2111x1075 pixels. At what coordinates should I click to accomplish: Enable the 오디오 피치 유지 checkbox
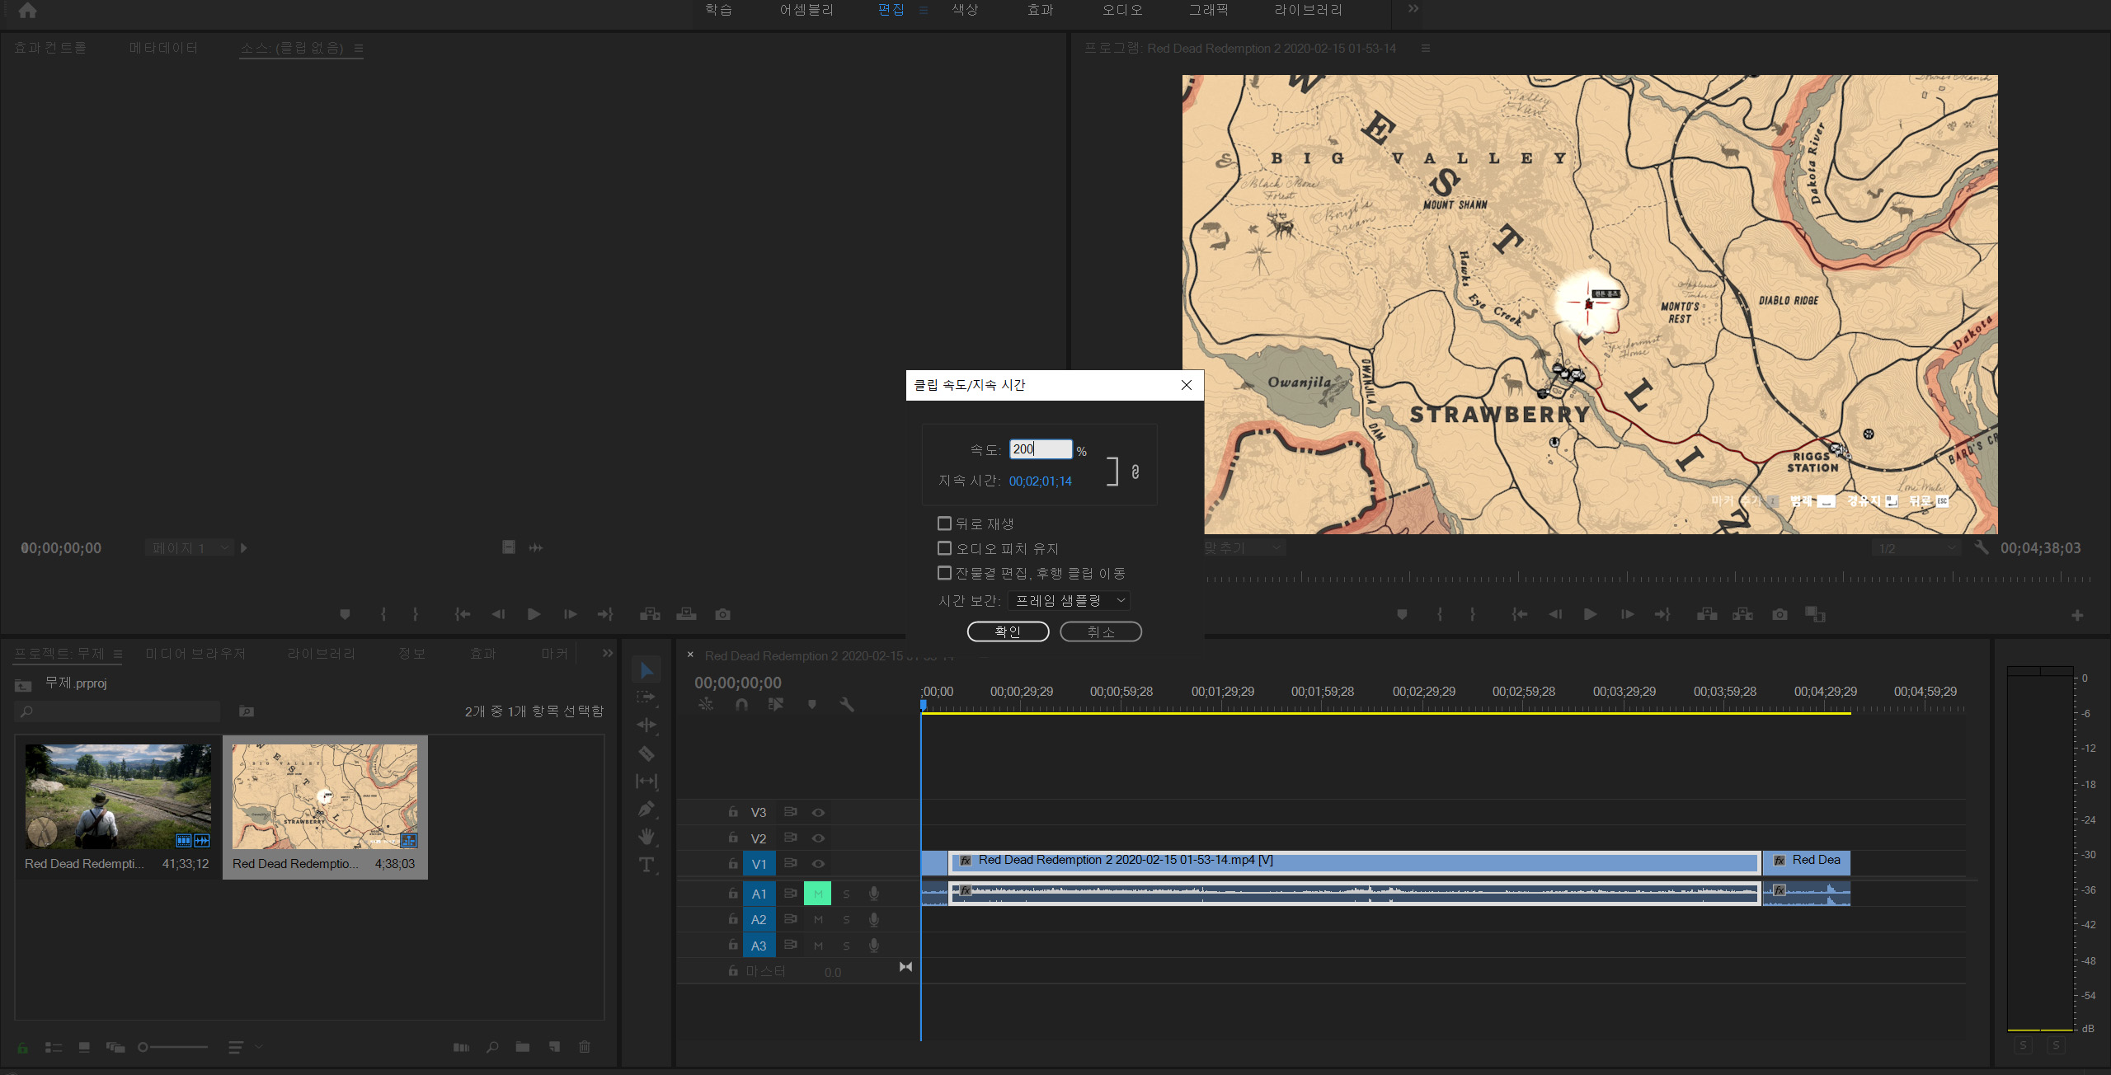pos(945,548)
